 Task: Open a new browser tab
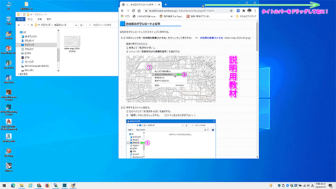click(166, 4)
